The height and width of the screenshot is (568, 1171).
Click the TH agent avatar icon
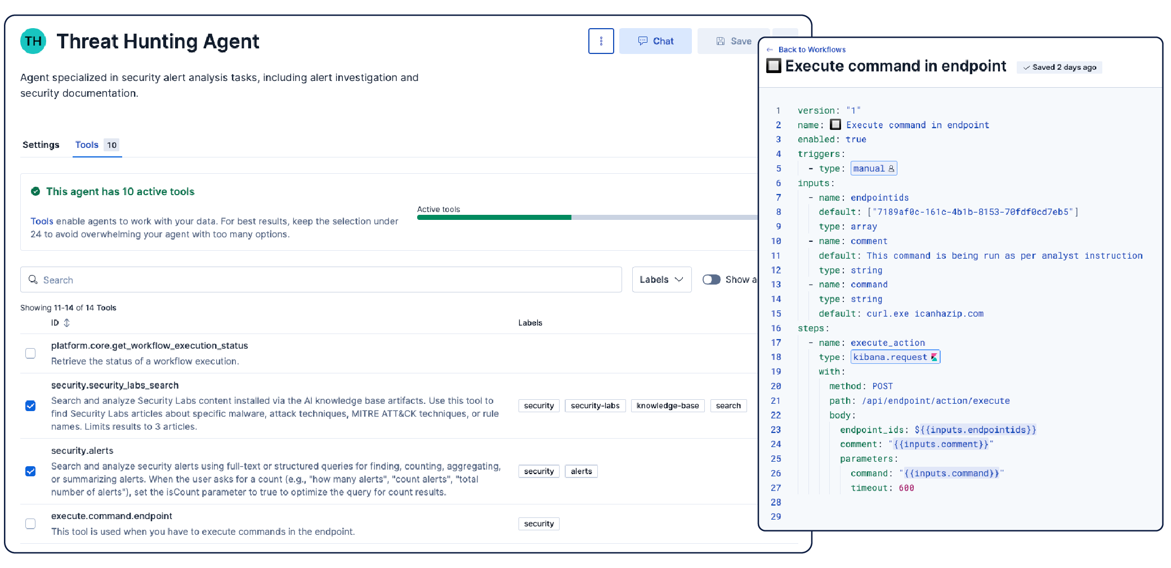click(33, 41)
